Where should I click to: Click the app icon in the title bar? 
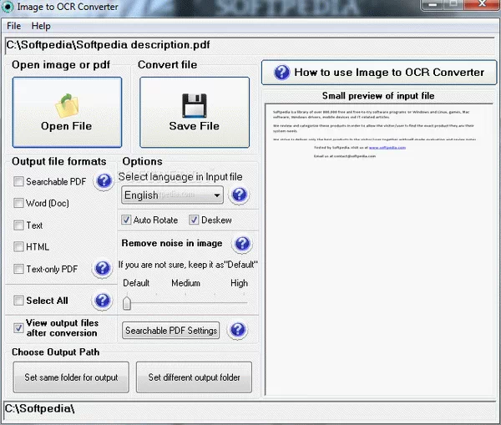pyautogui.click(x=8, y=7)
